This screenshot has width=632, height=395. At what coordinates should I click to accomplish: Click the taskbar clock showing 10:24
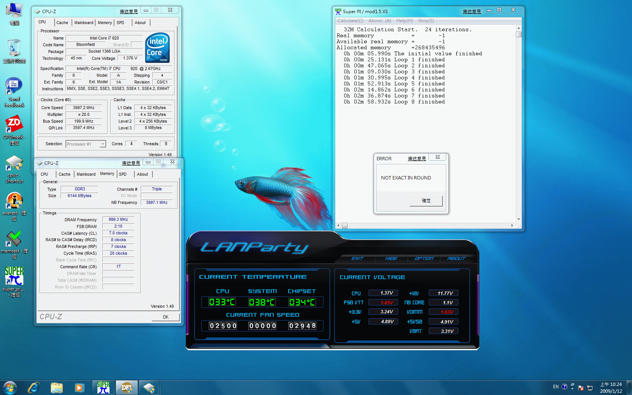click(x=611, y=388)
